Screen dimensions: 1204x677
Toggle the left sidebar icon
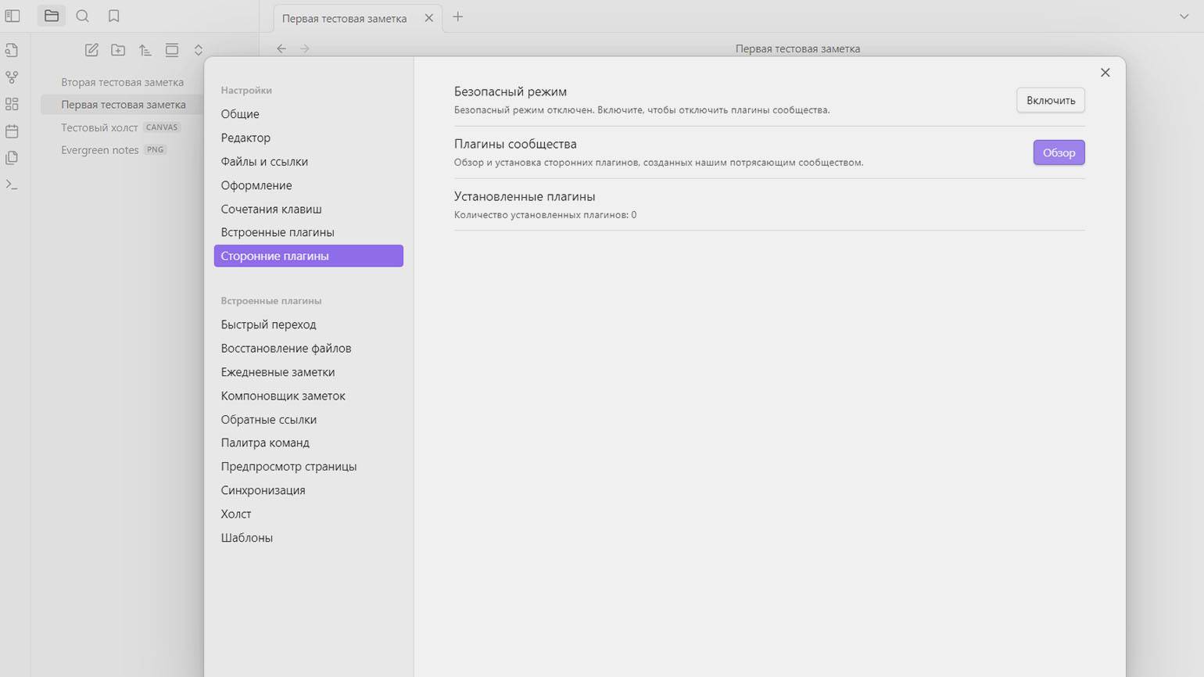[x=13, y=16]
